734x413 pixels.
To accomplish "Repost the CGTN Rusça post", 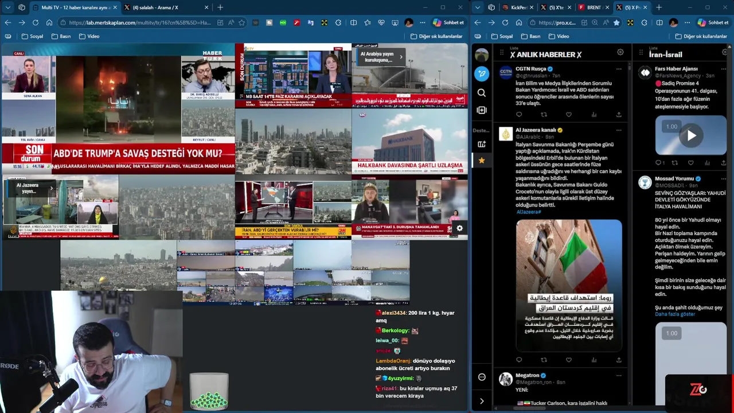I will [x=544, y=115].
